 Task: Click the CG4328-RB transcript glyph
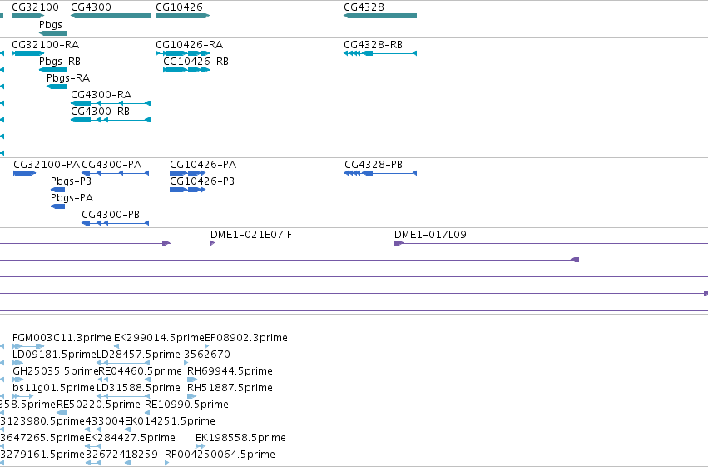[380, 53]
